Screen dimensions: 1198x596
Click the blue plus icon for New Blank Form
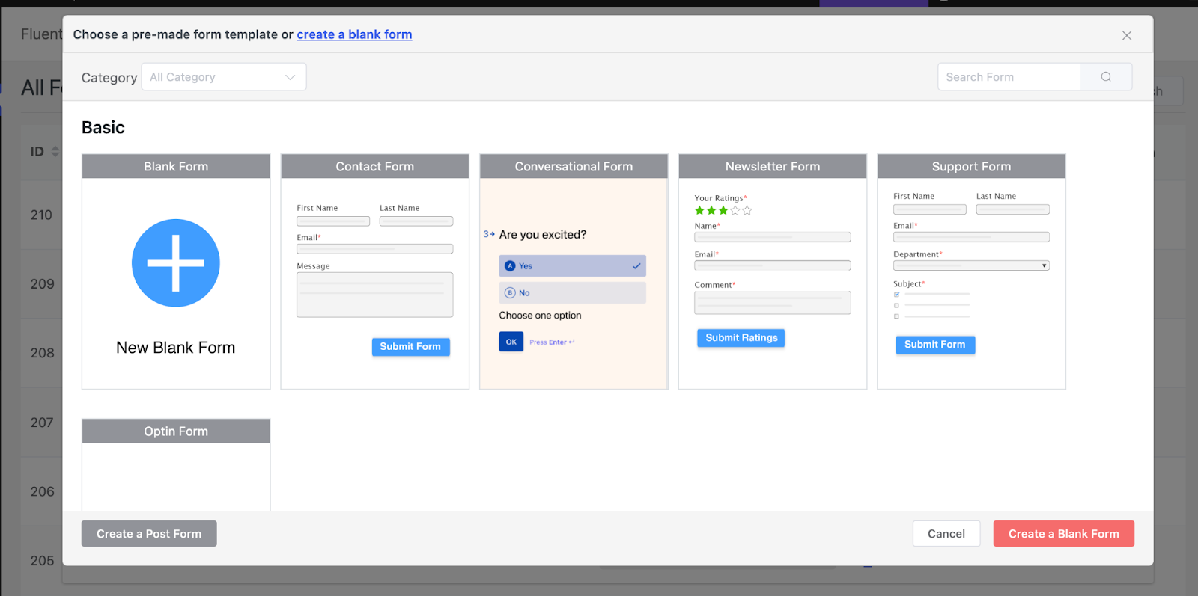coord(176,263)
